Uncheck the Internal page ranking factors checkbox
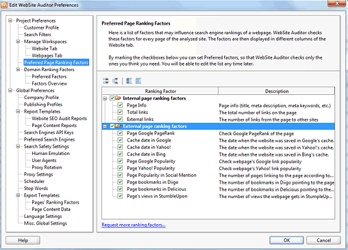 click(x=112, y=98)
